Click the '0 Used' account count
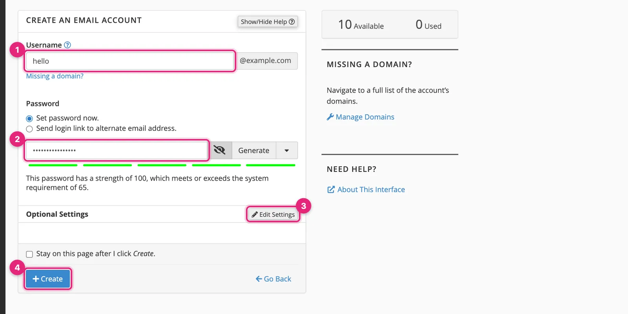 click(x=429, y=25)
